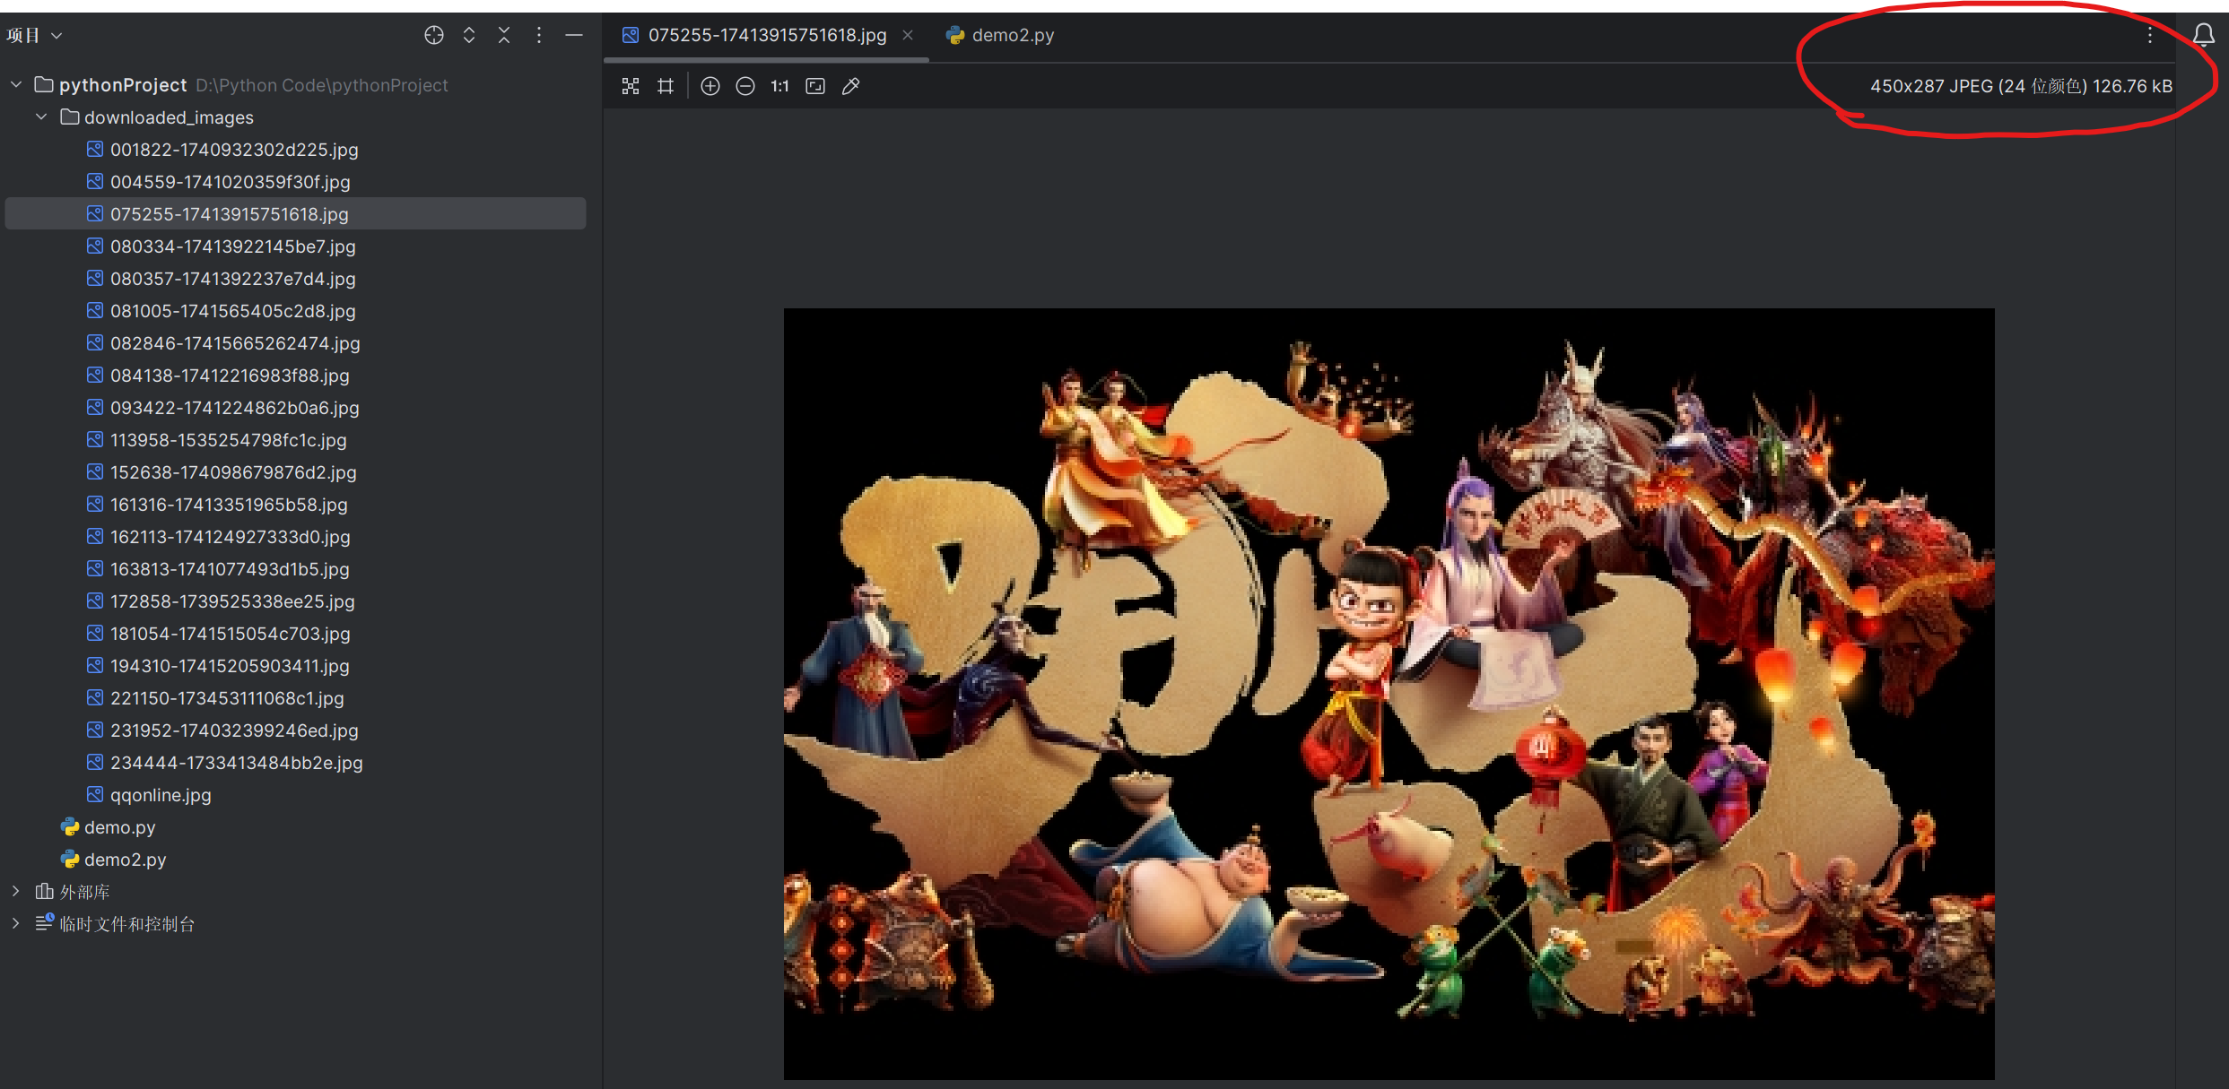Select opened file in project tree
This screenshot has height=1089, width=2229.
pyautogui.click(x=434, y=35)
